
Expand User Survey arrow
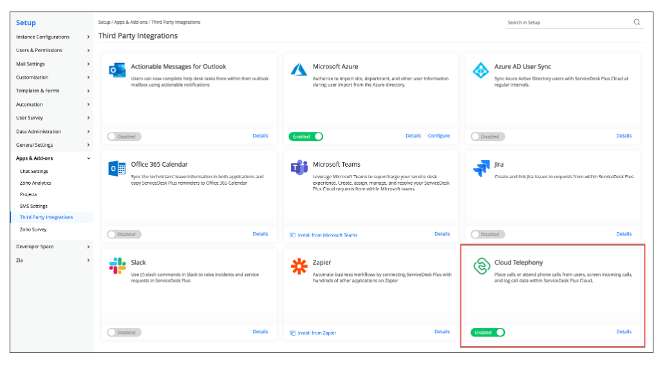coord(88,118)
